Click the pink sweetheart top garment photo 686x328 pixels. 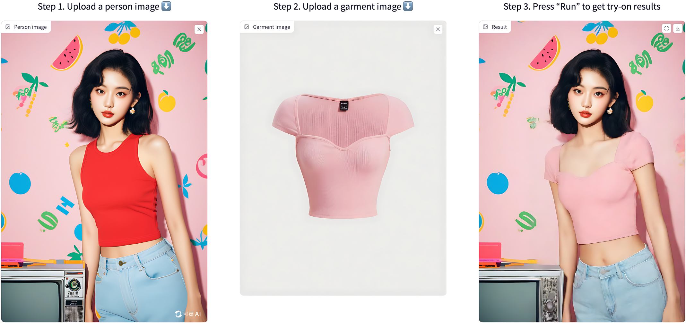(343, 156)
